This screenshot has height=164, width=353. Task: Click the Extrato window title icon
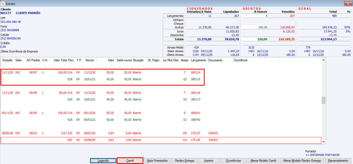[x=3, y=4]
